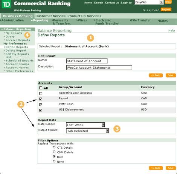Image resolution: width=177 pixels, height=174 pixels.
Task: Open Other Preferences in the sidebar
Action: (x=19, y=71)
